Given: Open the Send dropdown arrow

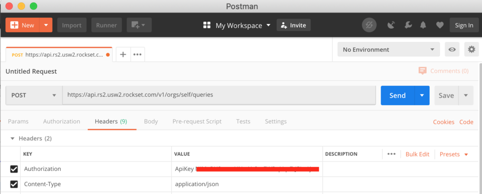Looking at the screenshot, I should tap(422, 95).
